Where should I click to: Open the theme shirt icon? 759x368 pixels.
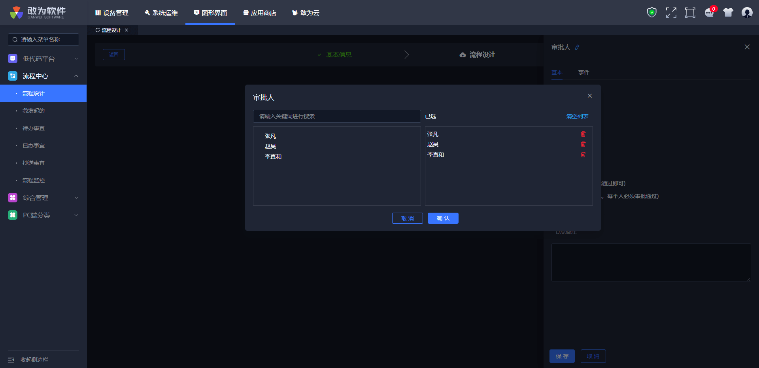(728, 13)
